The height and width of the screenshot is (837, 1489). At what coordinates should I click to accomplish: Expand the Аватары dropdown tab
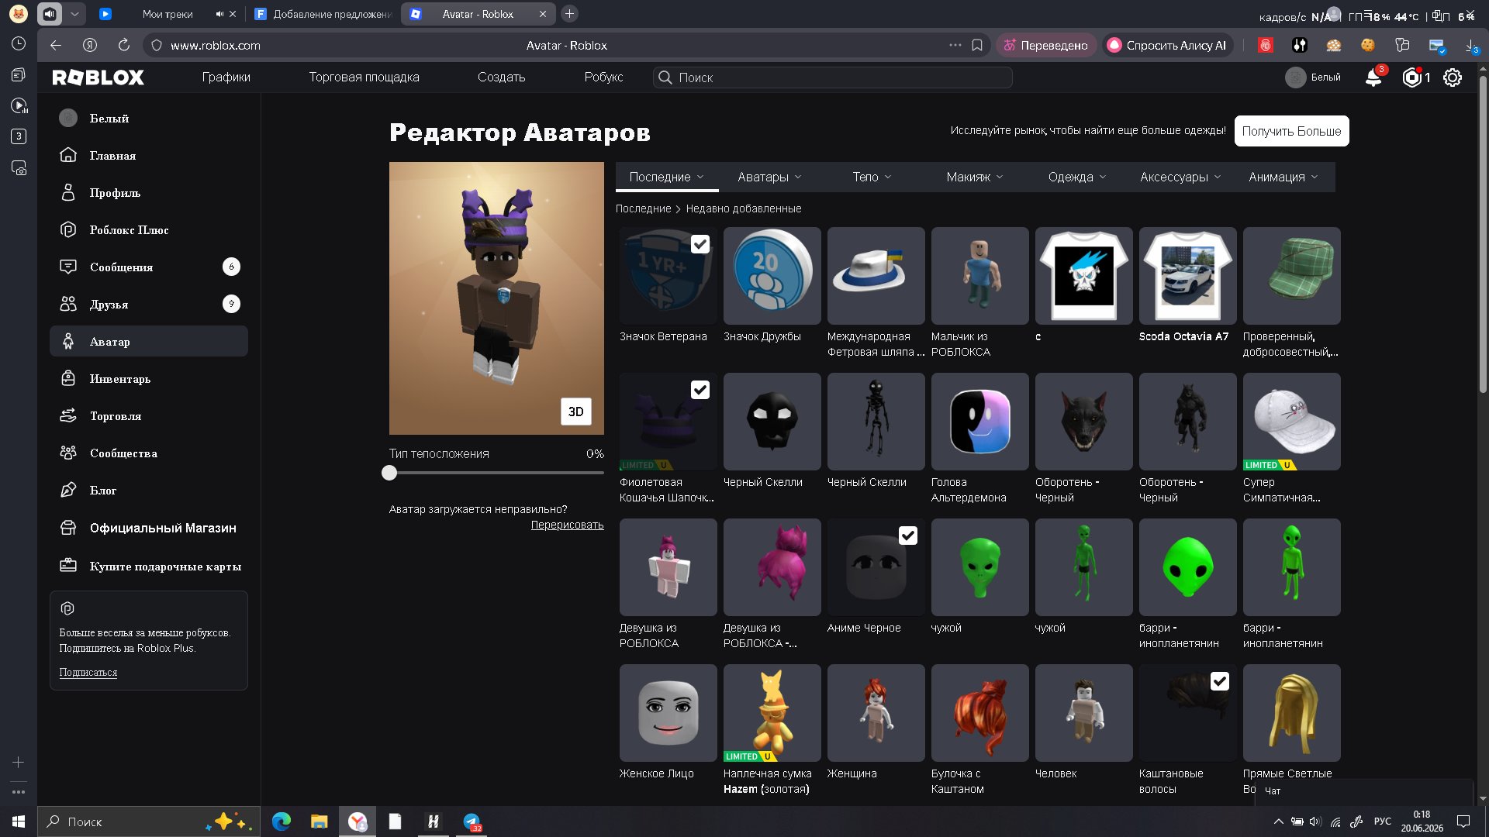[769, 177]
